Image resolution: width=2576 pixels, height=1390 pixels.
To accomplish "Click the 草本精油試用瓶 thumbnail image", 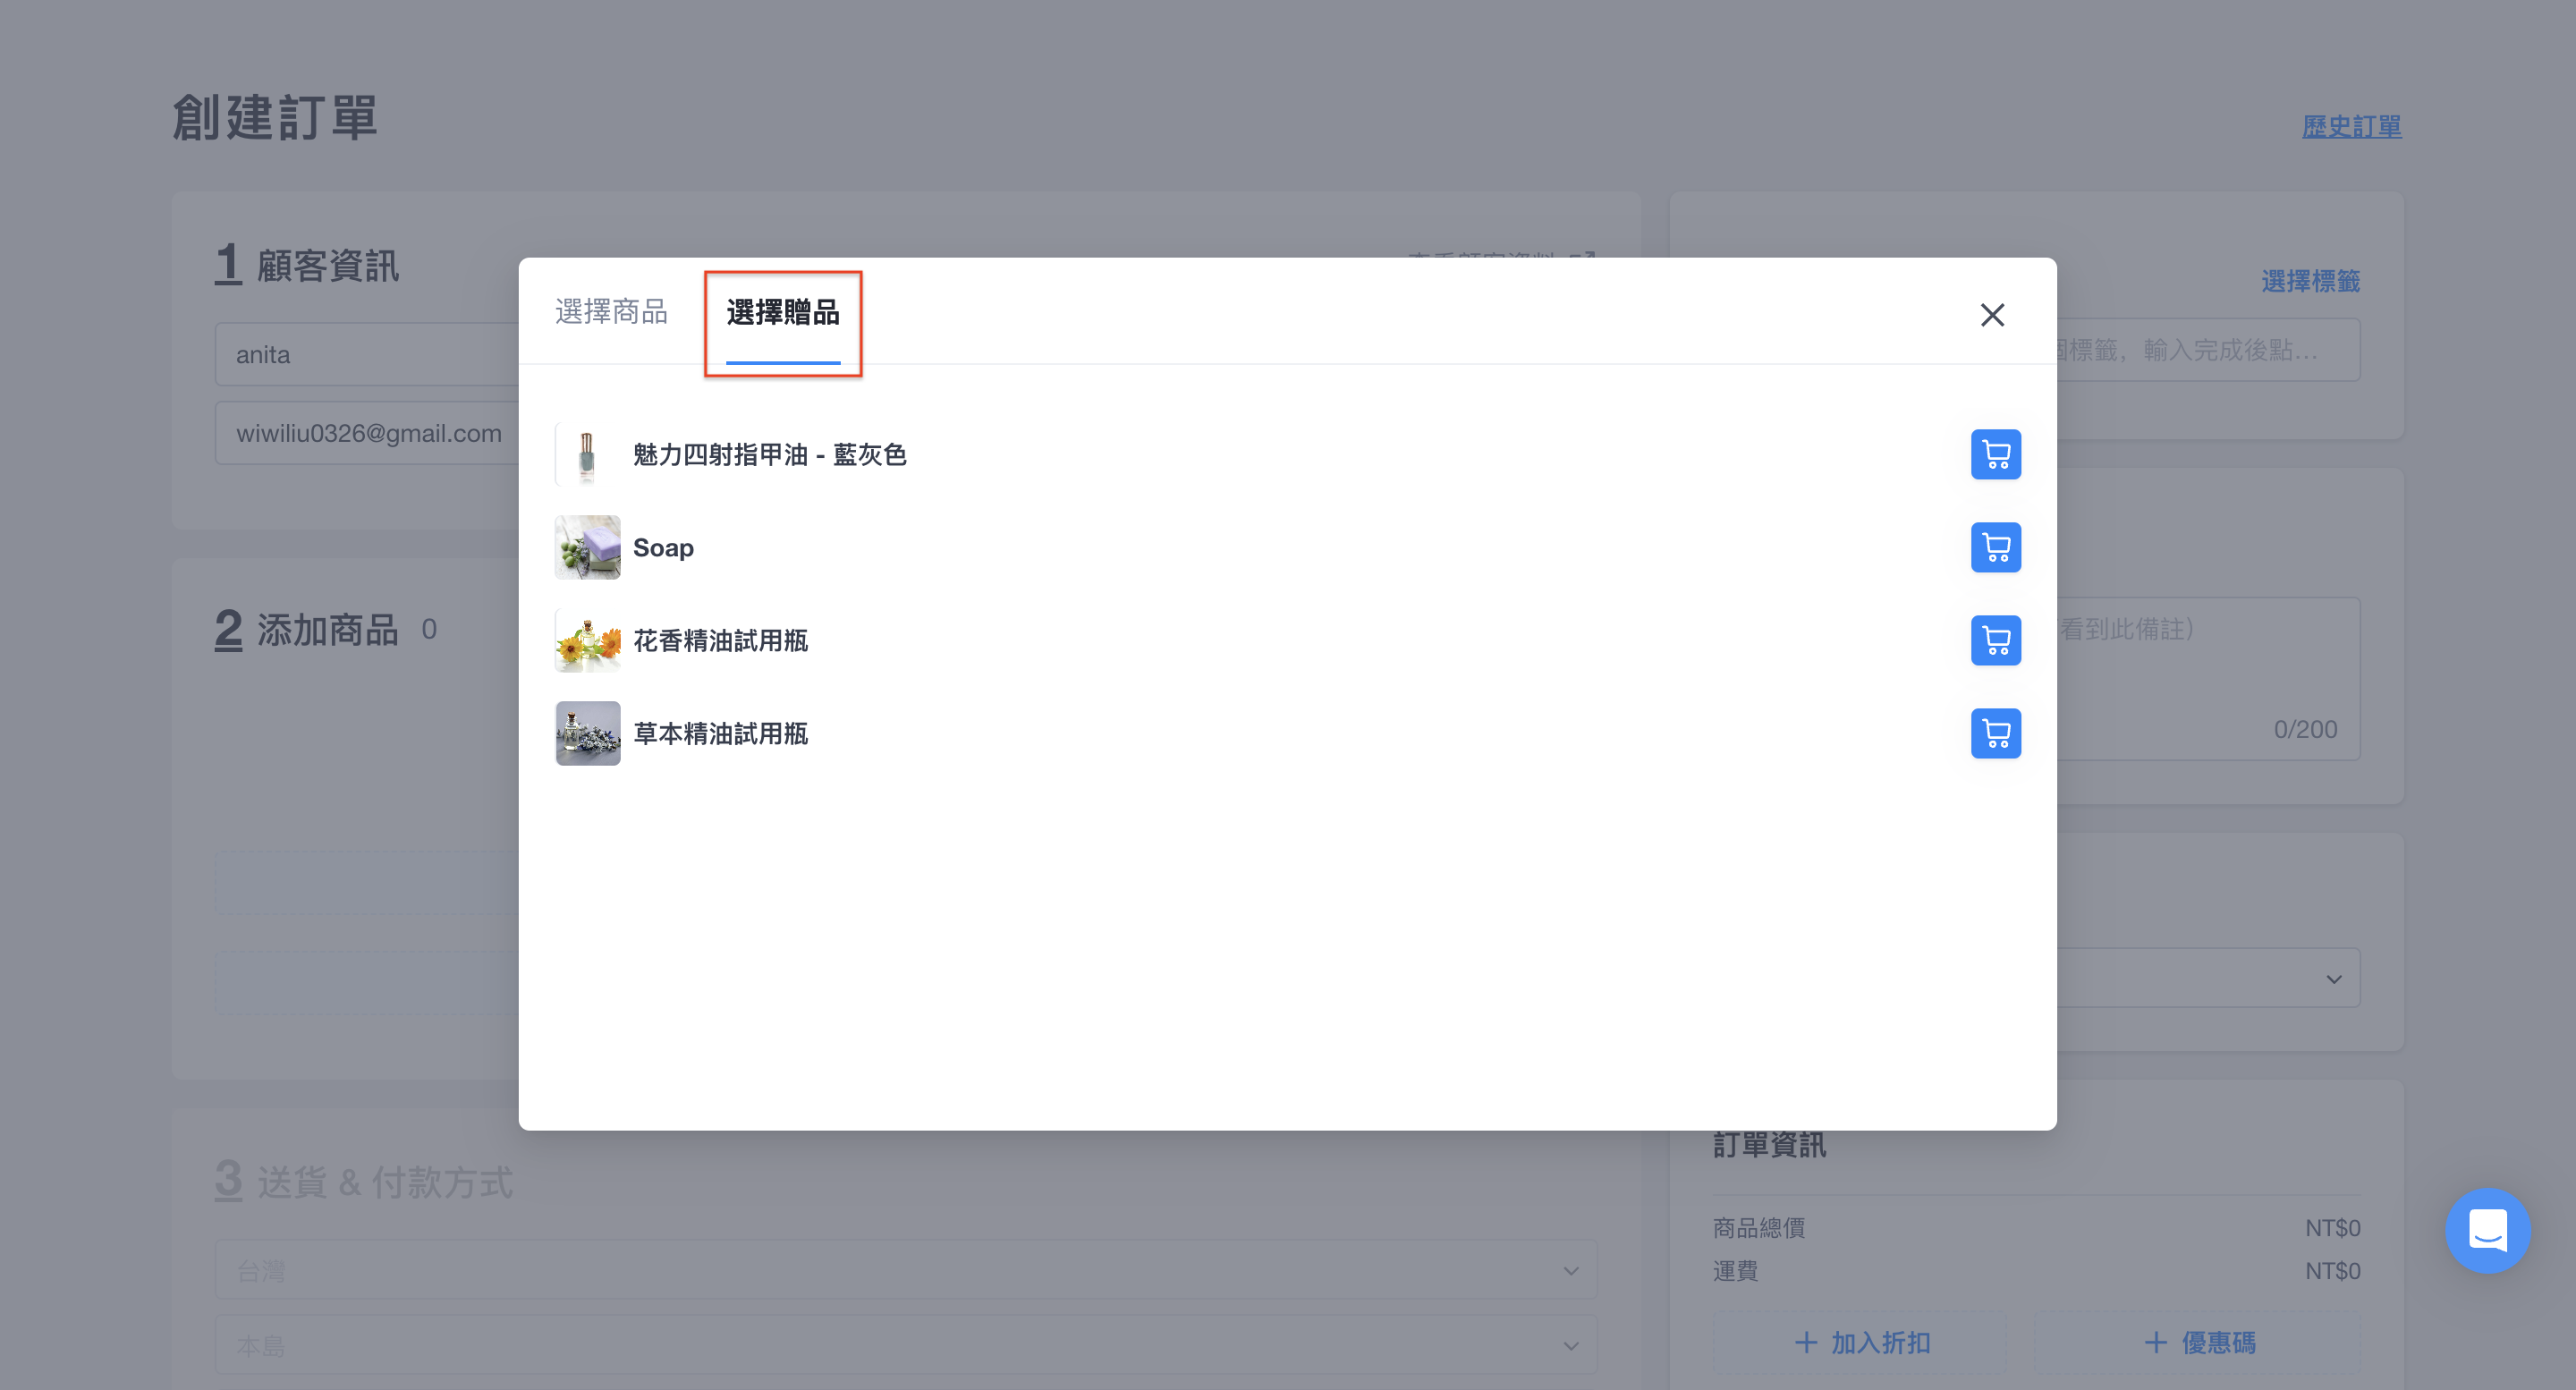I will pyautogui.click(x=587, y=733).
